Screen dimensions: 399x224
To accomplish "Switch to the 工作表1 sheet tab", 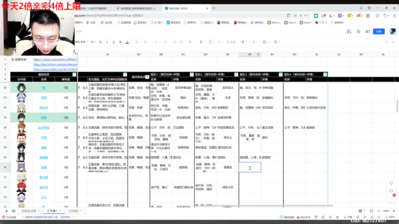I will tap(52, 211).
